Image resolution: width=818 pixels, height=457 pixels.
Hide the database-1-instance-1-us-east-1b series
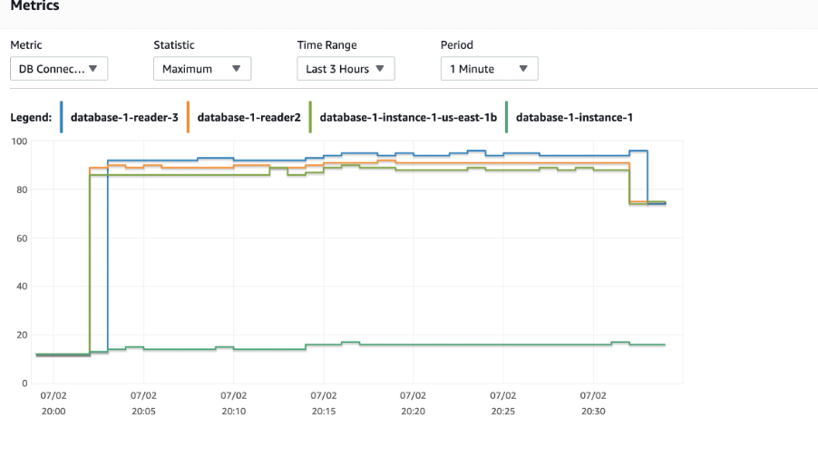tap(408, 117)
